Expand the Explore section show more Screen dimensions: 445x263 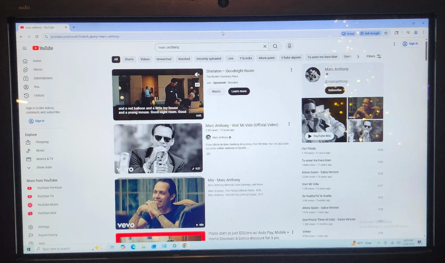tap(44, 167)
